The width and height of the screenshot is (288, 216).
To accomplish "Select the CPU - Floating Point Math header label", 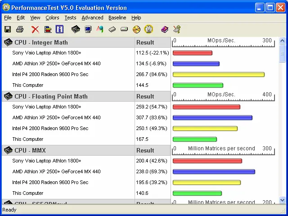I will click(x=51, y=96).
